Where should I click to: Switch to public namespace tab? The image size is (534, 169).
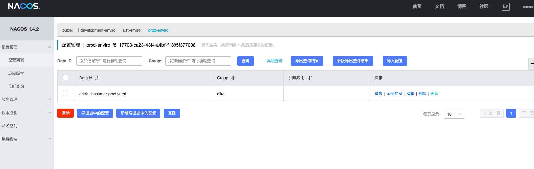tap(68, 30)
